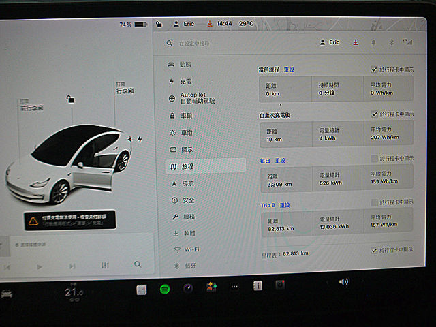
Task: Enable 於行程卡中顯示 for Trip B
Action: click(x=375, y=202)
